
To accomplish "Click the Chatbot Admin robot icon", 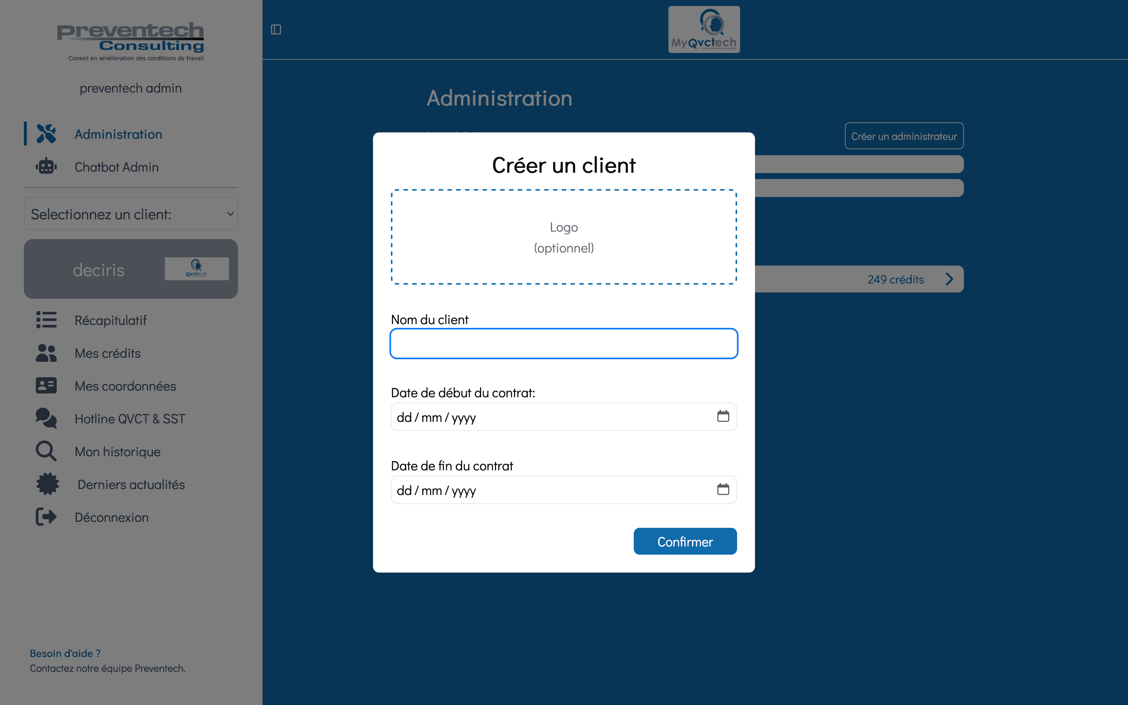I will tap(46, 166).
